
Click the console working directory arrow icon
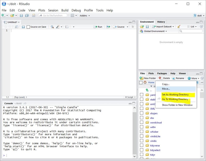pyautogui.click(x=25, y=103)
